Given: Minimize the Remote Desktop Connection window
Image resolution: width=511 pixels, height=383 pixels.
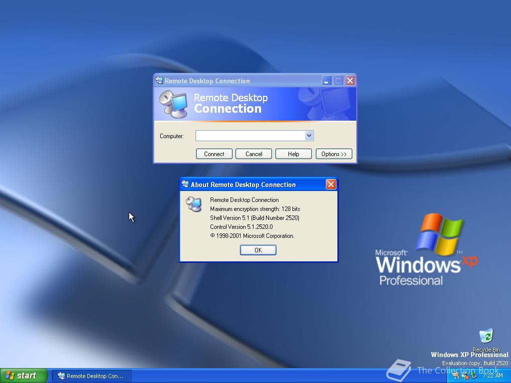Looking at the screenshot, I should tap(326, 80).
